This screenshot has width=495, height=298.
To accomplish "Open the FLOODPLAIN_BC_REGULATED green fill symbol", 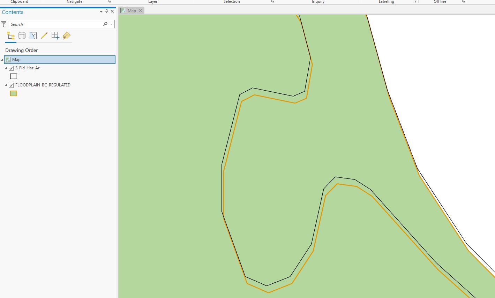I will (x=13, y=93).
